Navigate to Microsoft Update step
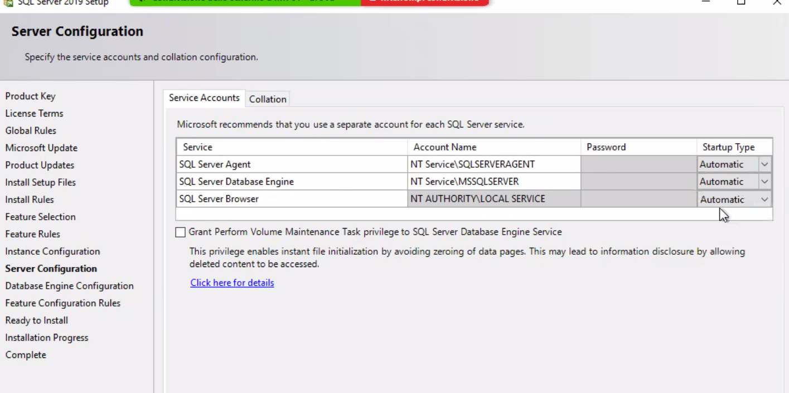 41,147
